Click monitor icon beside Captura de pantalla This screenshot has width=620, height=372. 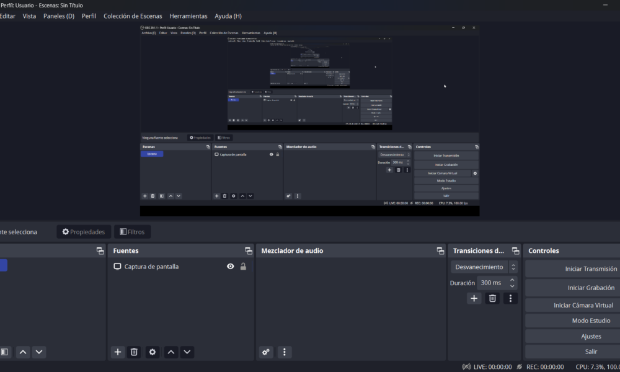117,267
